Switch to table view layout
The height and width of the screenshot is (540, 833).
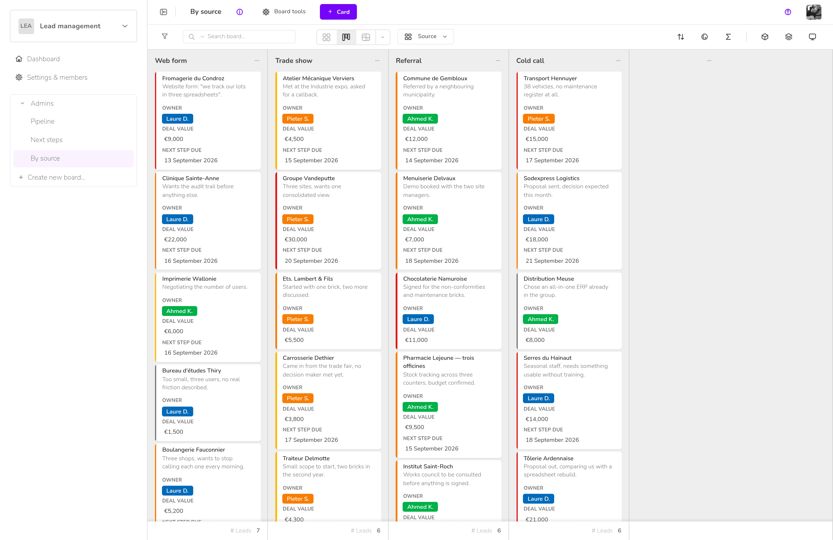pos(366,37)
